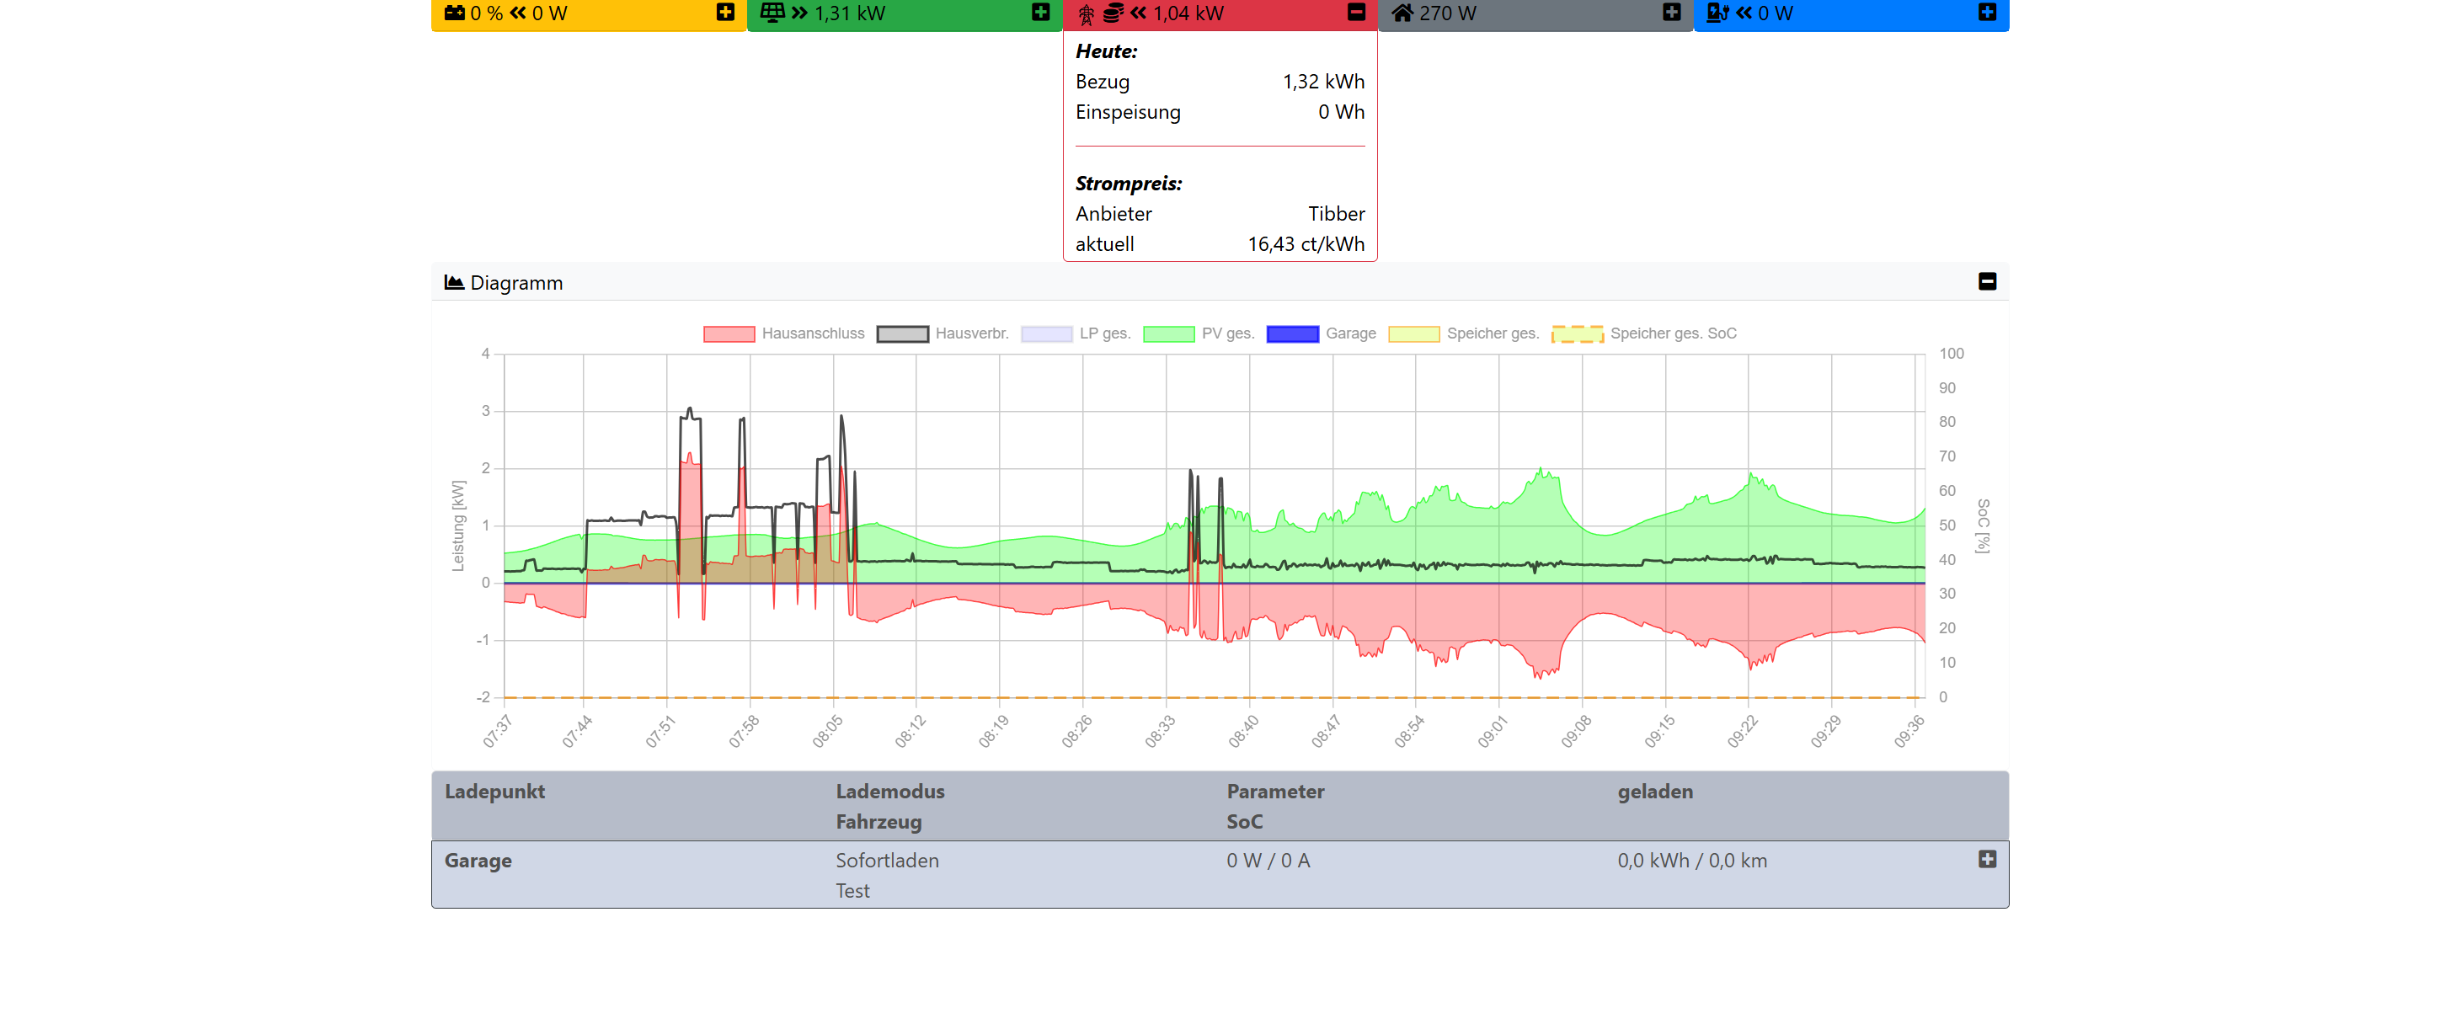Click the Garage charge point name
The height and width of the screenshot is (1024, 2462).
point(478,860)
